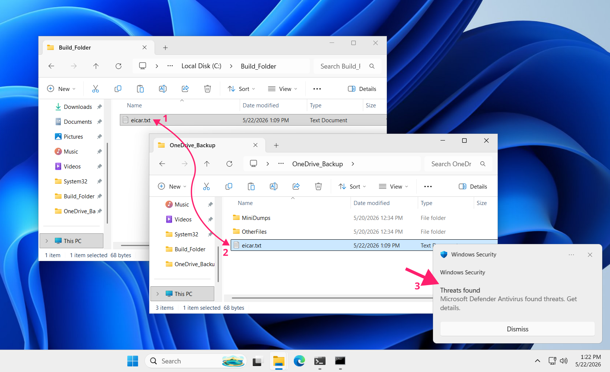Paste icon in Build_Folder toolbar

[x=140, y=89]
